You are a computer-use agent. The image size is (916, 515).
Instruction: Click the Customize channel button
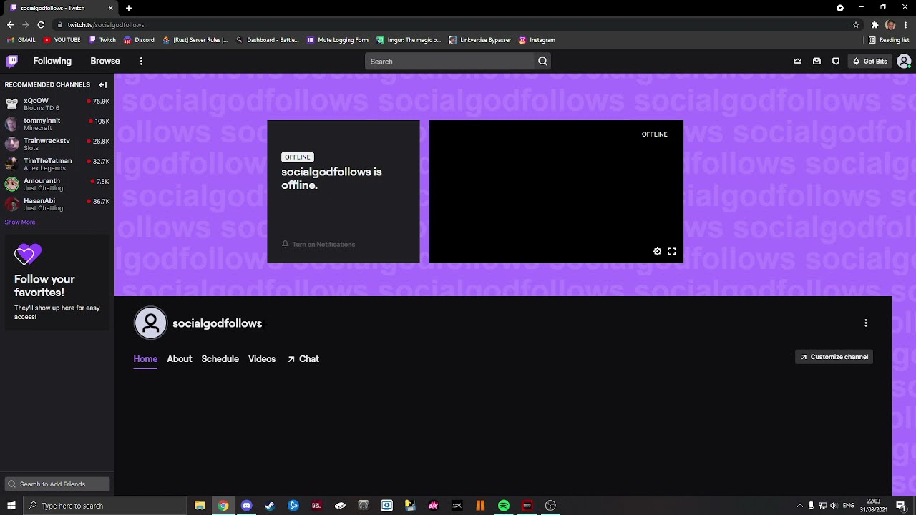click(x=834, y=357)
